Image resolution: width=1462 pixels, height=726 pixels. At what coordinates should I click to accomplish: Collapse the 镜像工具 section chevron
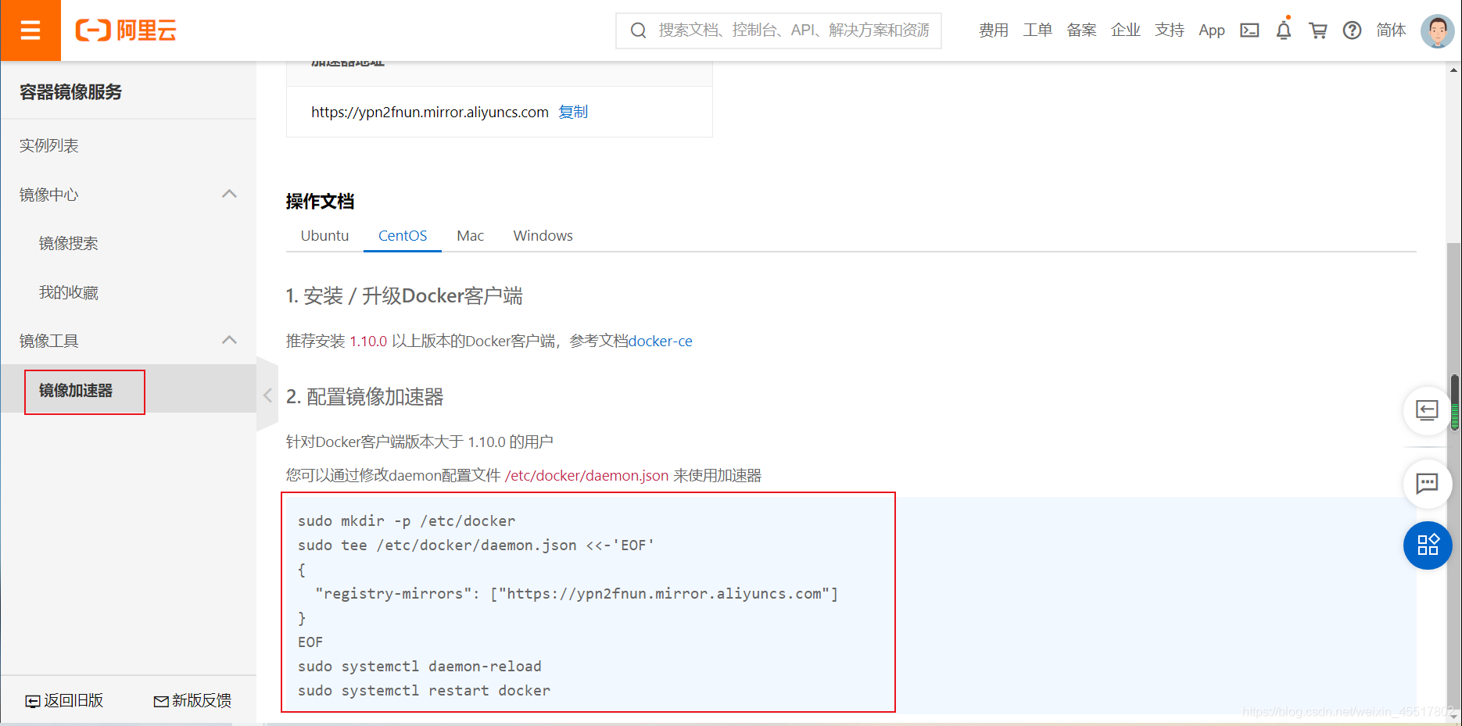point(229,340)
